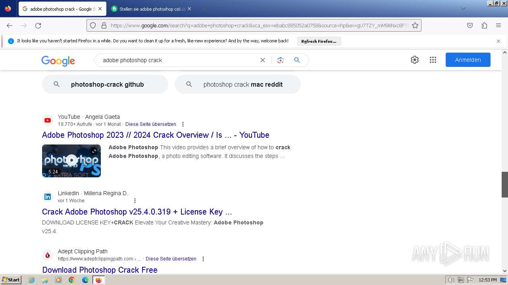The height and width of the screenshot is (285, 508).
Task: Open the Pocket save icon
Action: point(470,25)
